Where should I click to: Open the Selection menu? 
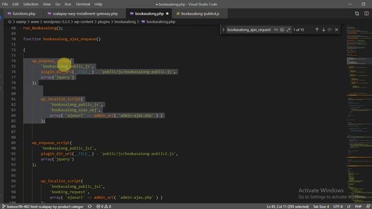point(31,4)
